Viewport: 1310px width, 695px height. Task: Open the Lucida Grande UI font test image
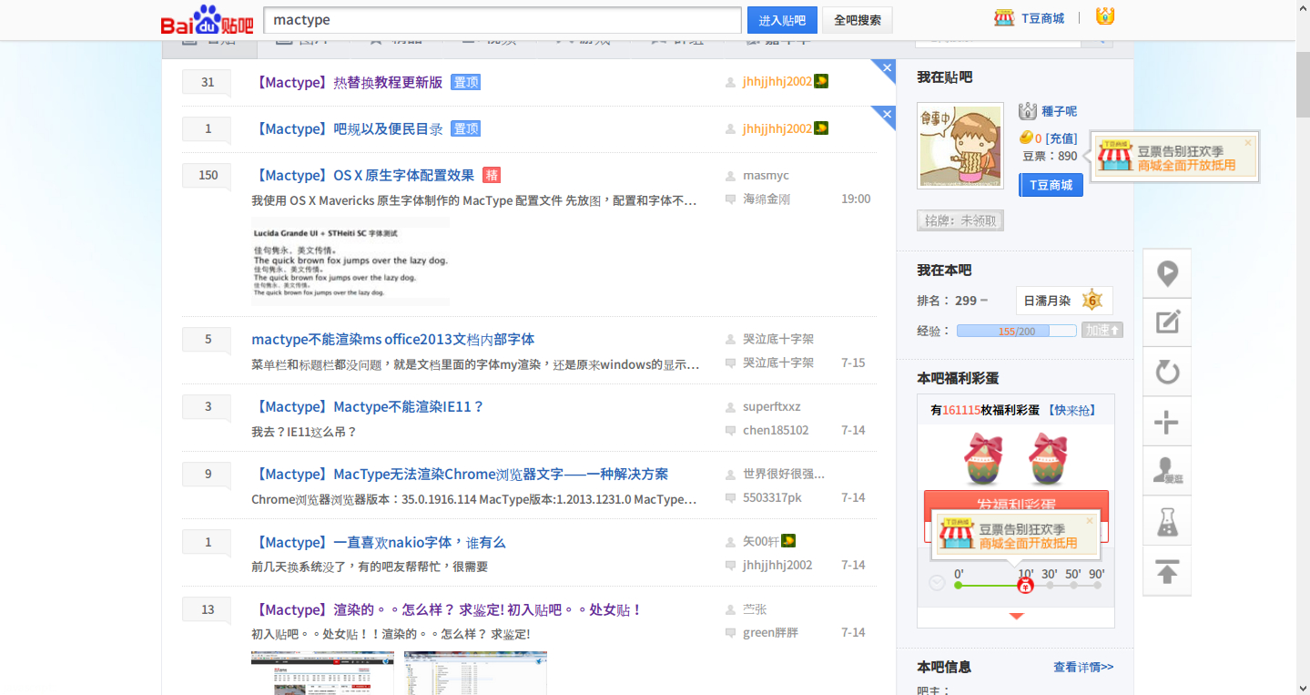click(350, 261)
